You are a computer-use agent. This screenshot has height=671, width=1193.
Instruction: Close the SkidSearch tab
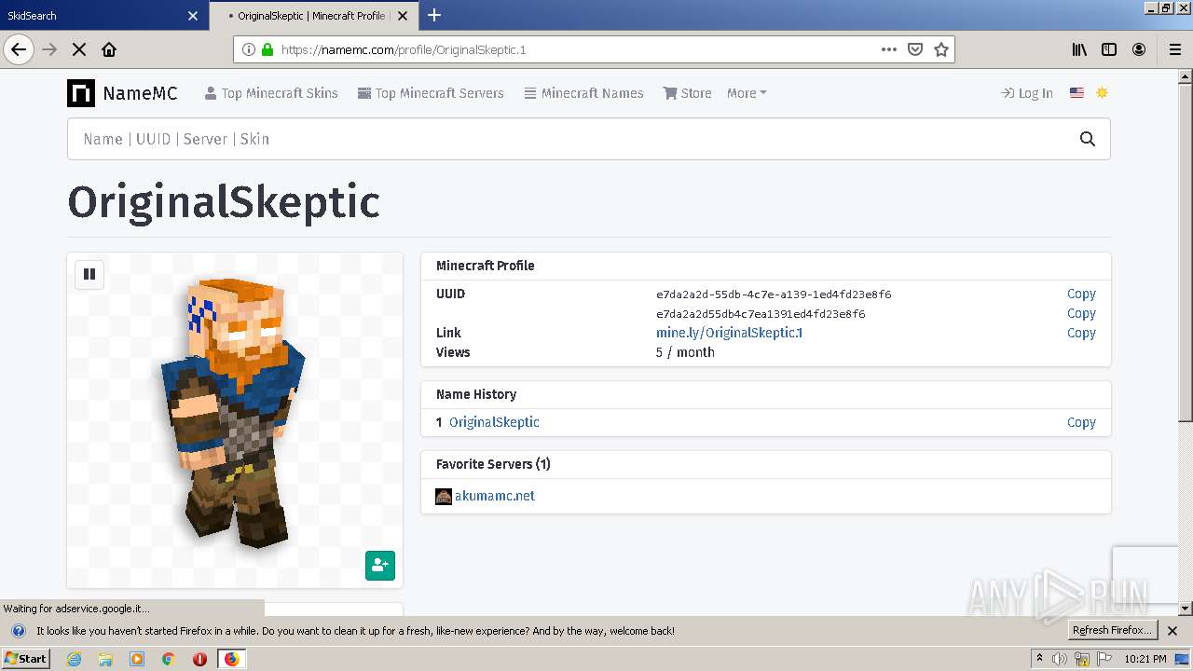(x=193, y=16)
